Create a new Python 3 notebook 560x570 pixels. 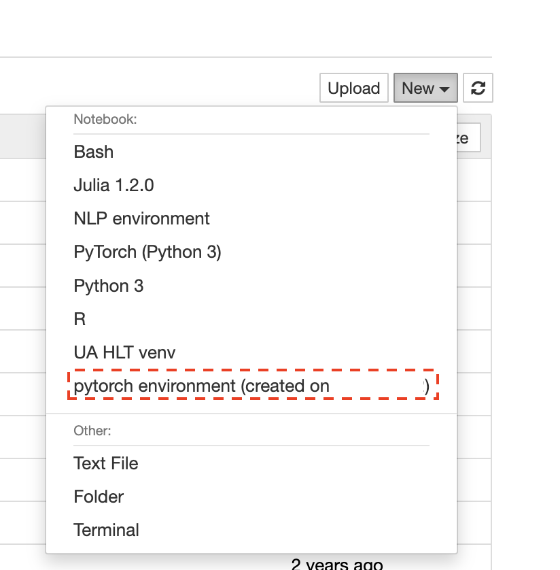(108, 286)
